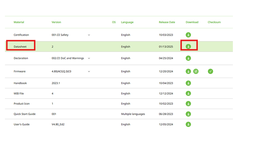
Task: Sort by the Material column header
Action: (19, 22)
